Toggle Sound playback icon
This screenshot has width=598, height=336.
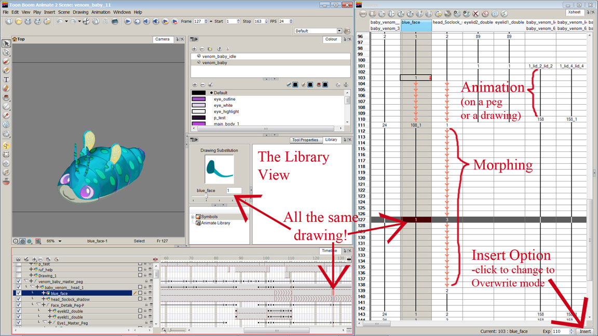[x=146, y=21]
